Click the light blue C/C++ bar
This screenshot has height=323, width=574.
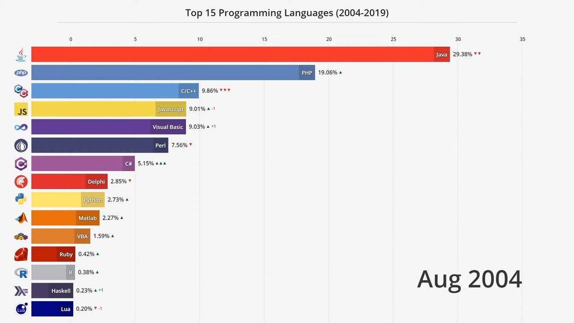tap(115, 91)
